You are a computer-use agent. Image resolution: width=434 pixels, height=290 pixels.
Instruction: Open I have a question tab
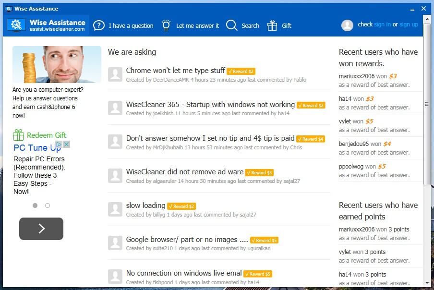pyautogui.click(x=131, y=26)
